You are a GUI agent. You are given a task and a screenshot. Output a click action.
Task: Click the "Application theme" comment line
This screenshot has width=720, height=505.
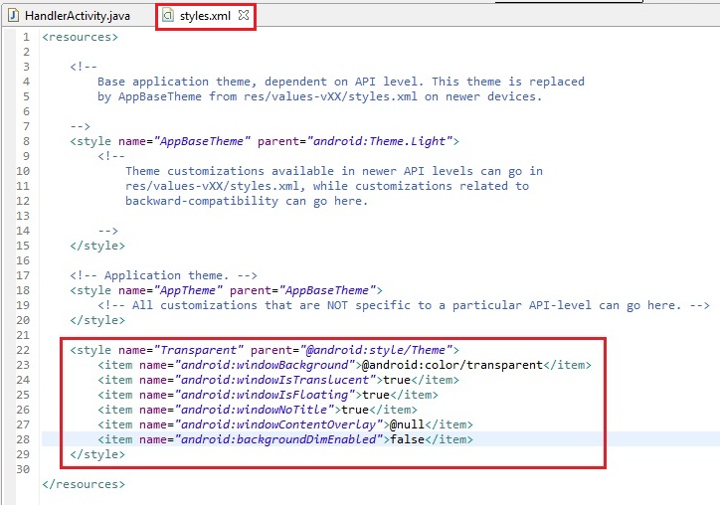pos(163,275)
